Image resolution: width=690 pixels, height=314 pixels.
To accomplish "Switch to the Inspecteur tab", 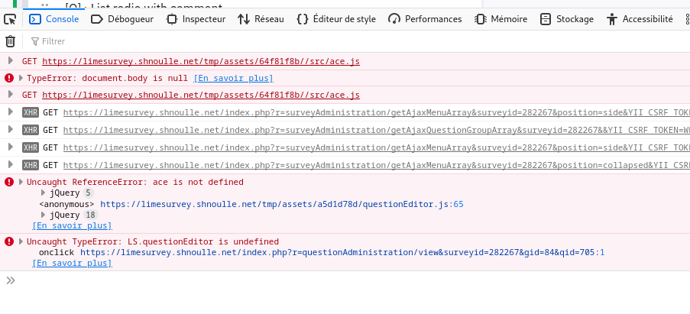I will [196, 19].
